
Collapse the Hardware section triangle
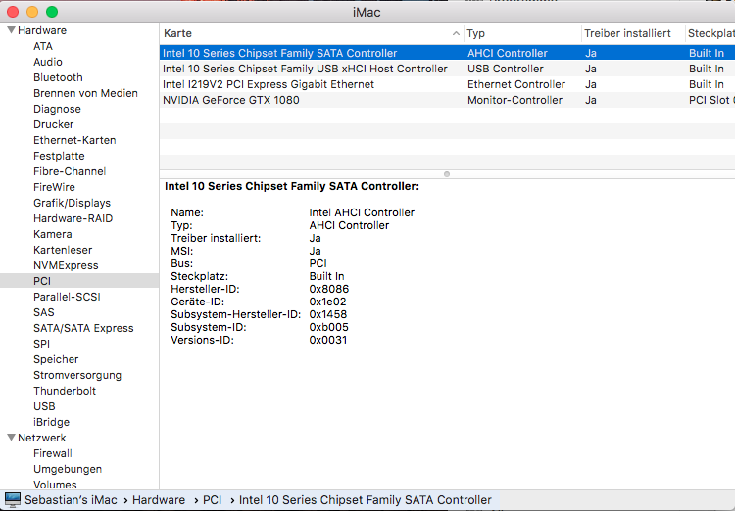[10, 30]
